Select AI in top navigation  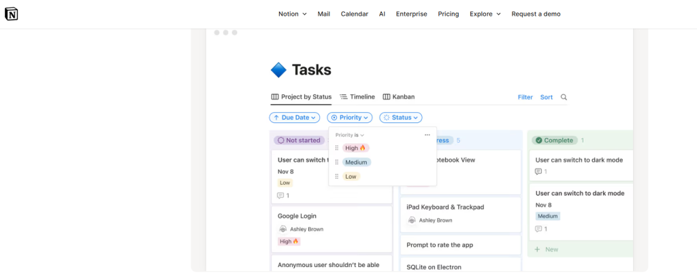click(x=382, y=14)
